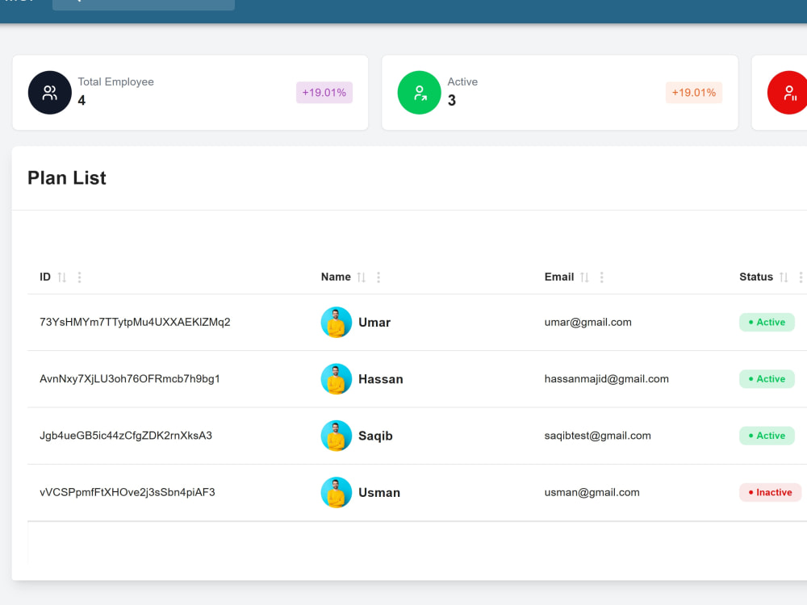Click email umar@gmail.com

pyautogui.click(x=587, y=322)
